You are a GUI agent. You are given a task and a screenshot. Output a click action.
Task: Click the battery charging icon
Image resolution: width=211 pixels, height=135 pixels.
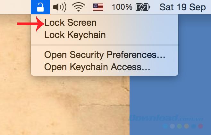[143, 7]
